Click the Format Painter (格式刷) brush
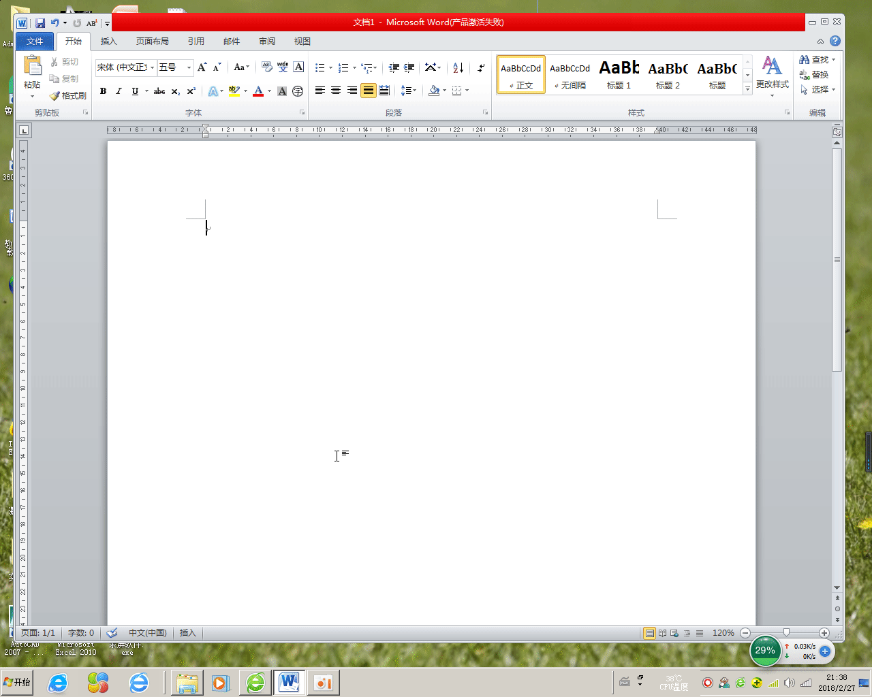The width and height of the screenshot is (872, 697). coord(68,96)
